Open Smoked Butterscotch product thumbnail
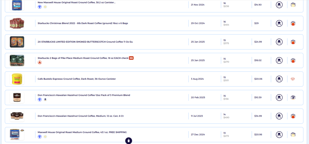Image resolution: width=309 pixels, height=144 pixels. click(x=17, y=42)
